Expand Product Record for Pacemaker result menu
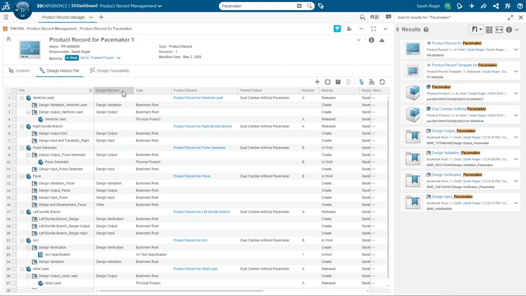This screenshot has width=526, height=296. [x=516, y=49]
